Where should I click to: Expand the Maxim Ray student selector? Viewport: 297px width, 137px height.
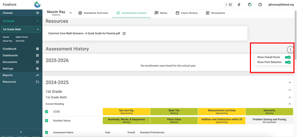(x=71, y=13)
